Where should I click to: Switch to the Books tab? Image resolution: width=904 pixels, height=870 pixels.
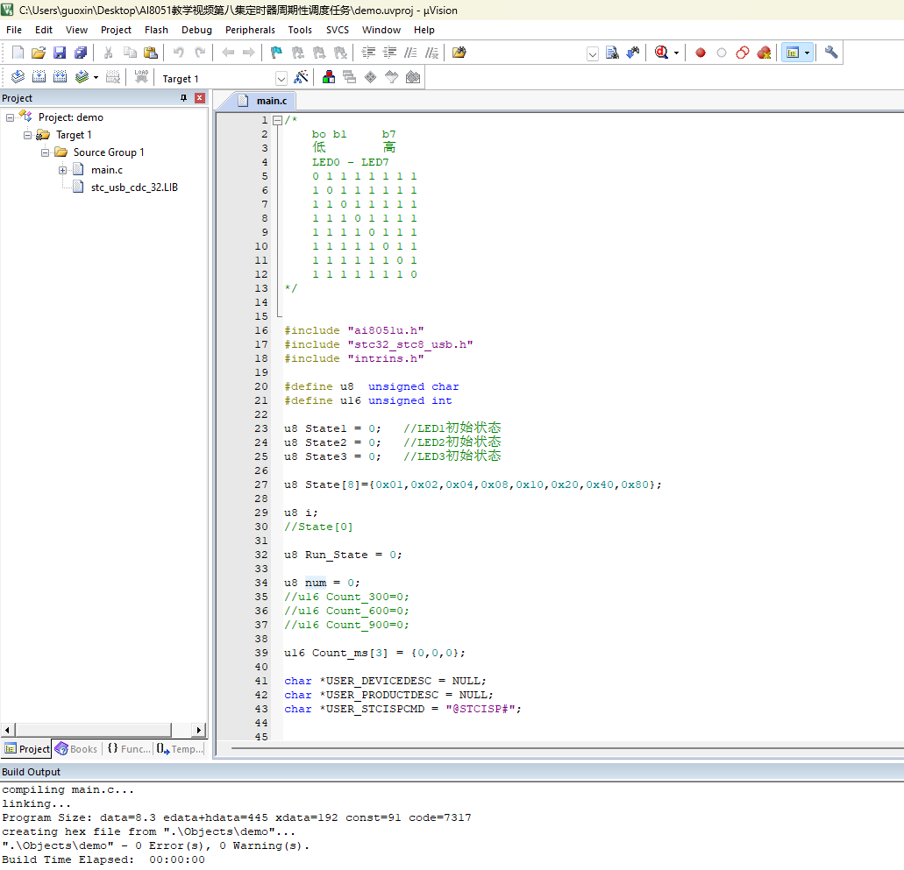coord(76,749)
